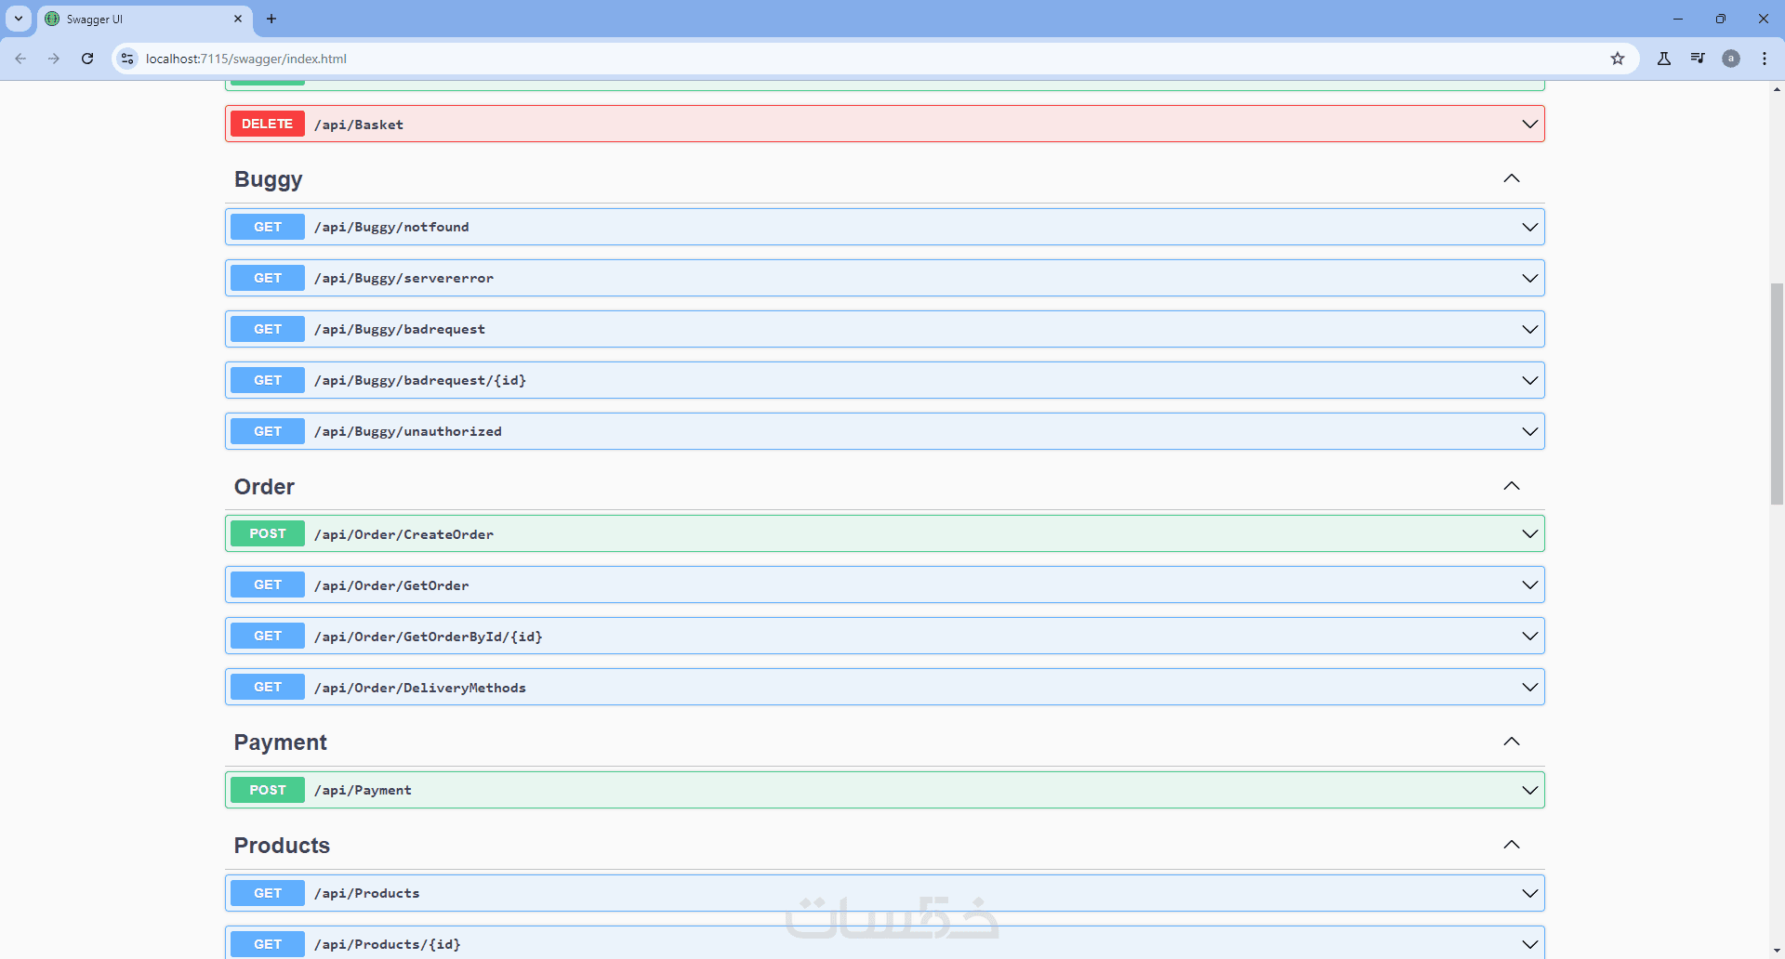Open the /api/Buggy/unauthorized endpoint path
This screenshot has width=1785, height=959.
point(408,432)
